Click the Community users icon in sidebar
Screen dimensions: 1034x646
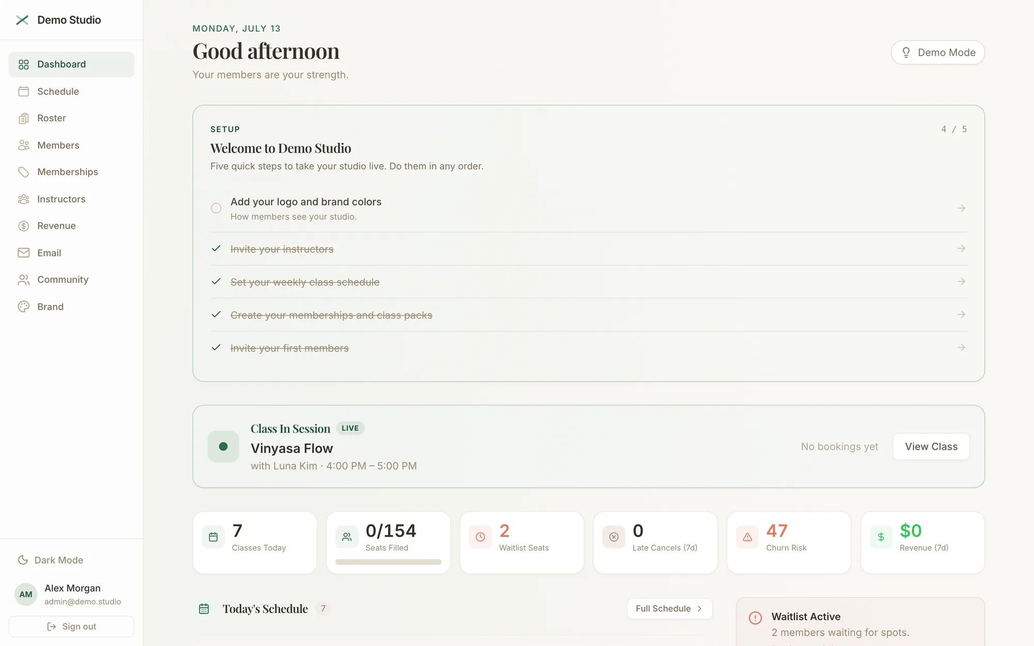tap(24, 280)
